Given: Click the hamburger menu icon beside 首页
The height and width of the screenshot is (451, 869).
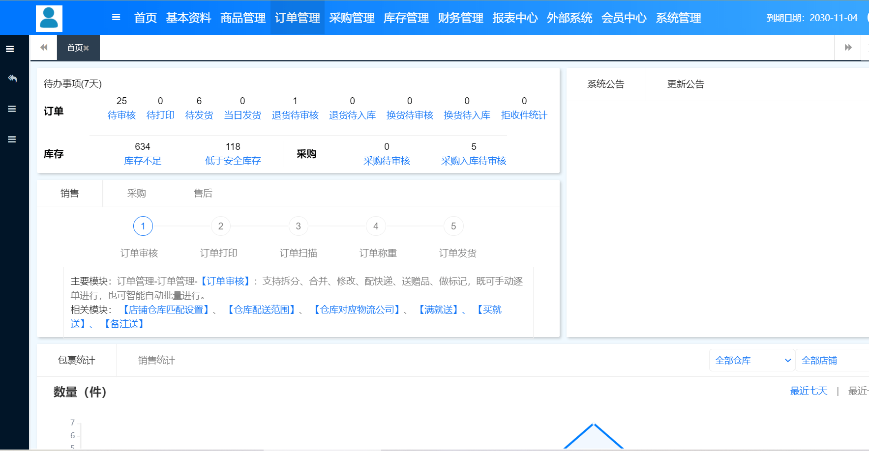Looking at the screenshot, I should click(x=116, y=17).
